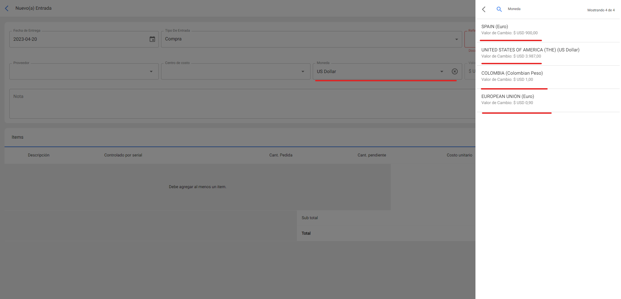Click the Moneda search field label
Viewport: 621px width, 299px height.
point(514,9)
